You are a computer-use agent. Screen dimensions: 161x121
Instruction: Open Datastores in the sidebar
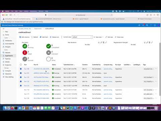(x=7, y=74)
